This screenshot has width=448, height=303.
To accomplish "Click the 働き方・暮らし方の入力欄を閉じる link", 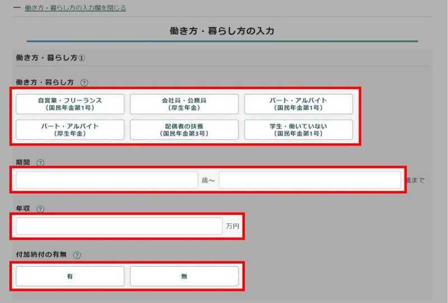I will (x=76, y=8).
